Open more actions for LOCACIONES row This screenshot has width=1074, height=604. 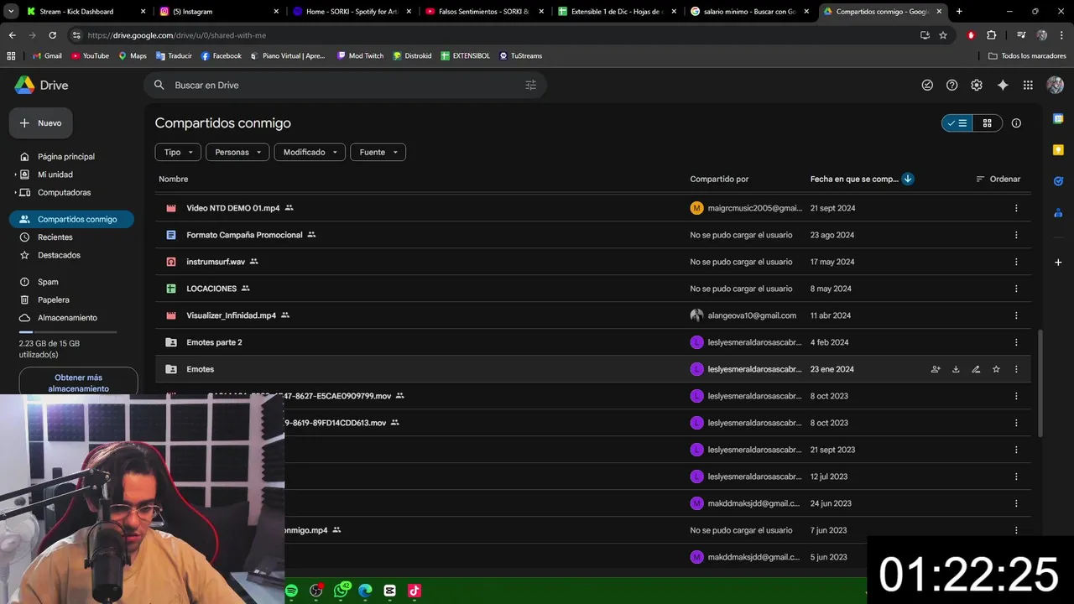coord(1016,289)
